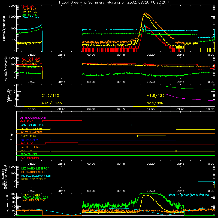Image resolution: width=218 pixels, height=218 pixels.
Task: Click the M class tick on GOES axis
Action: tap(14, 85)
